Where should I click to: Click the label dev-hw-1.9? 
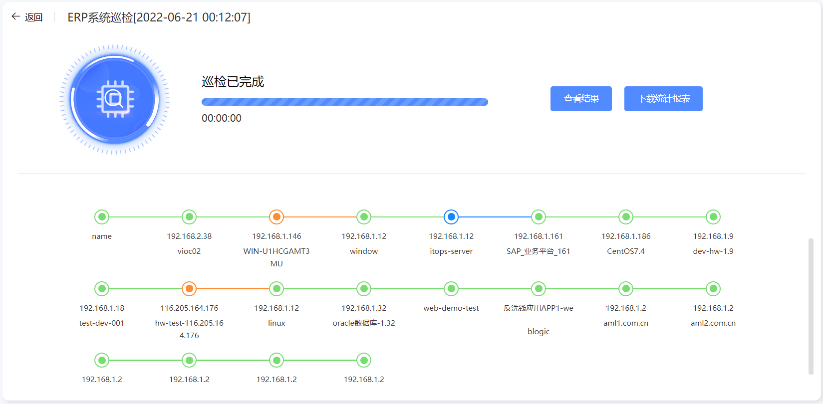pyautogui.click(x=713, y=251)
